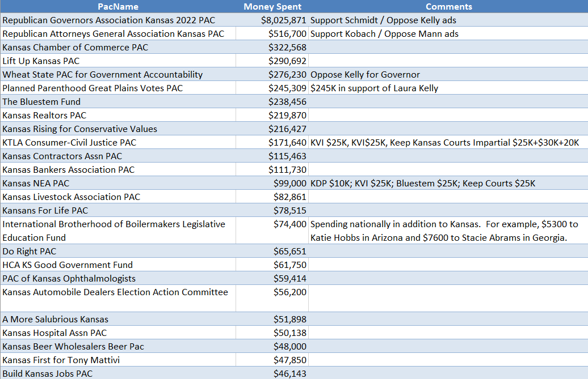This screenshot has width=588, height=379.
Task: Select Kansas Chamber of Commerce PAC cell
Action: pyautogui.click(x=117, y=47)
